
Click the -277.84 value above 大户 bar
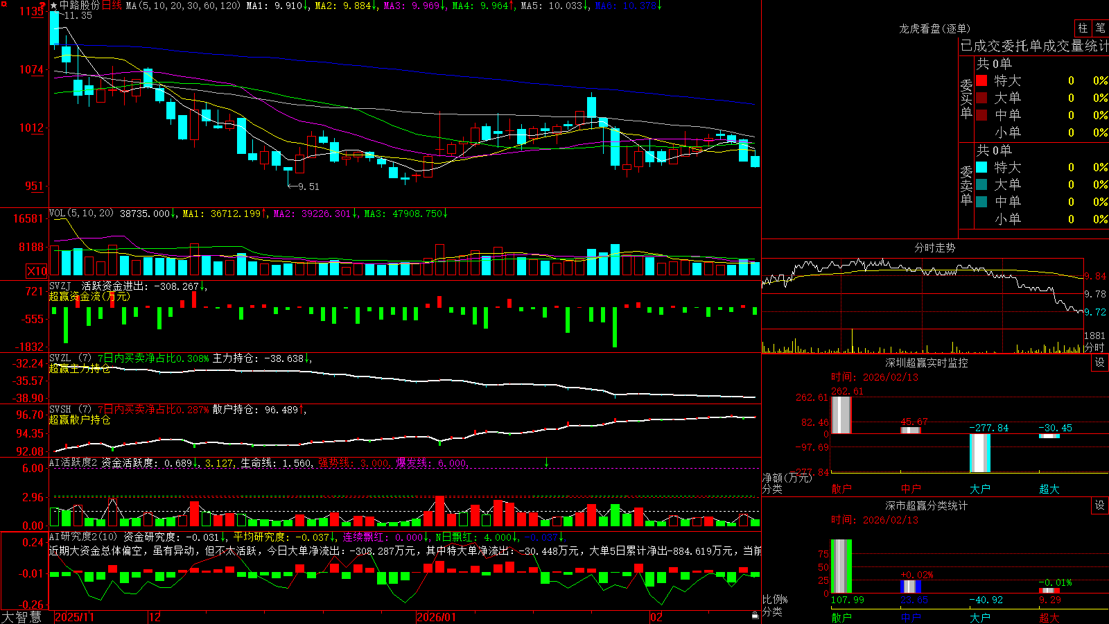[989, 428]
